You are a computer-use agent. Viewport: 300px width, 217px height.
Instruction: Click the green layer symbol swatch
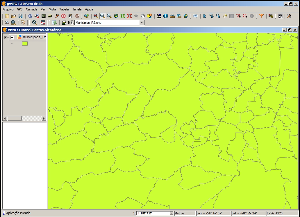tap(25, 44)
